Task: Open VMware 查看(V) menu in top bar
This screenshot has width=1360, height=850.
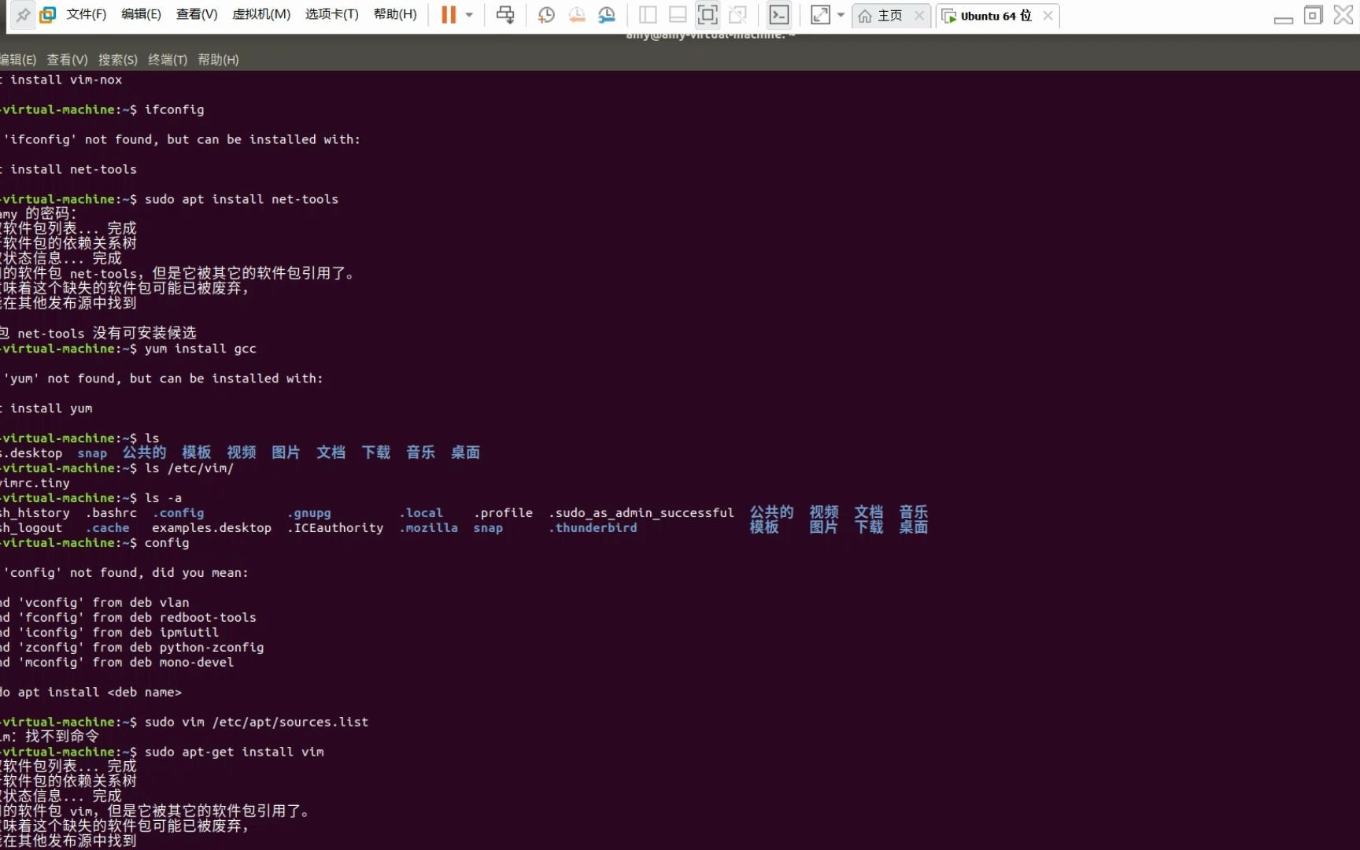Action: tap(197, 15)
